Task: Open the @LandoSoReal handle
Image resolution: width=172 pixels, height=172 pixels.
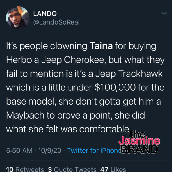Action: pos(56,22)
